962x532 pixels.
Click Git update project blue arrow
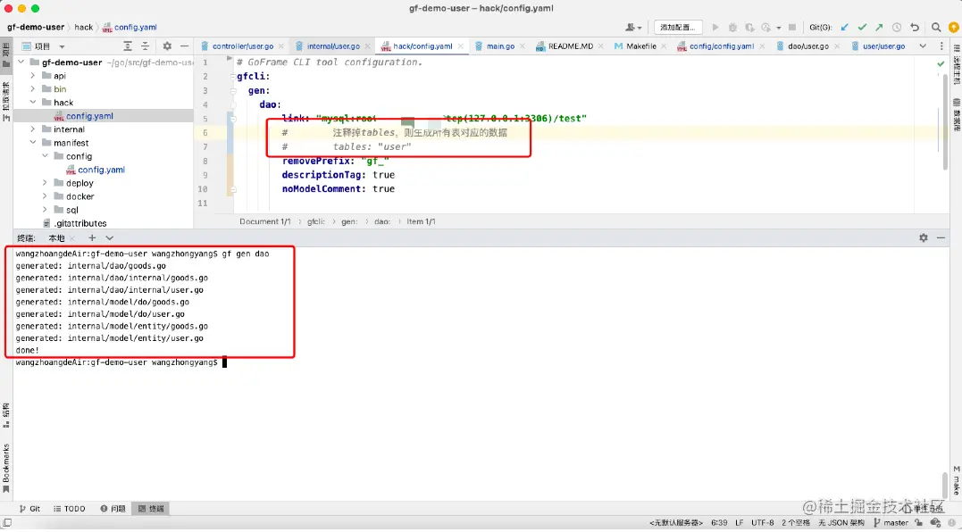845,27
